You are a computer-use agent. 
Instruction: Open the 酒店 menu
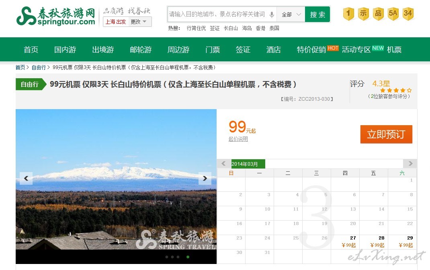(273, 50)
